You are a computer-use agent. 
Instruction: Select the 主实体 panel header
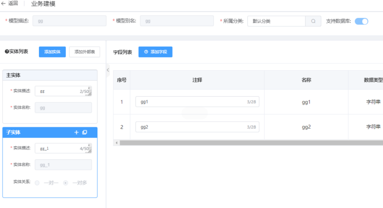[x=50, y=75]
